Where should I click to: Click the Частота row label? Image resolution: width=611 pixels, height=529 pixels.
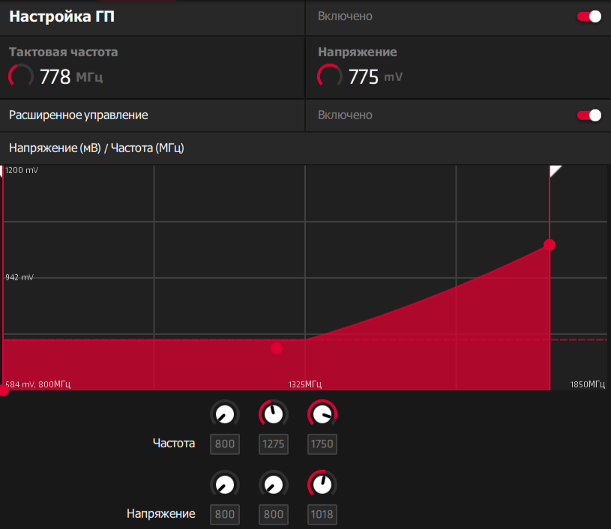coord(174,444)
